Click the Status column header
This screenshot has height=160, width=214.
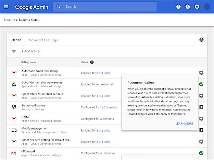click(84, 62)
